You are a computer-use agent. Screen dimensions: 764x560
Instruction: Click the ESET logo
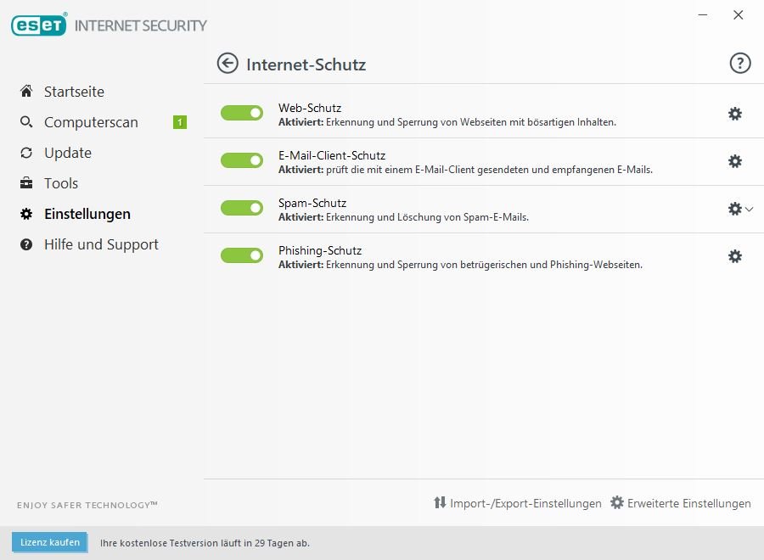[x=38, y=25]
